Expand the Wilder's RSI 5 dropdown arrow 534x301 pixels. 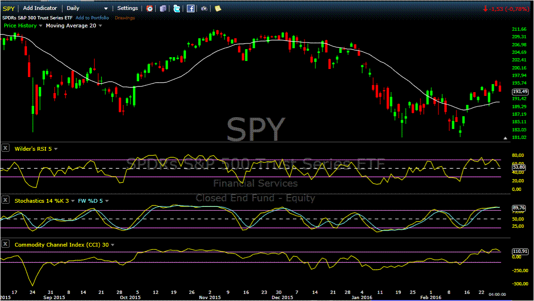pos(56,149)
